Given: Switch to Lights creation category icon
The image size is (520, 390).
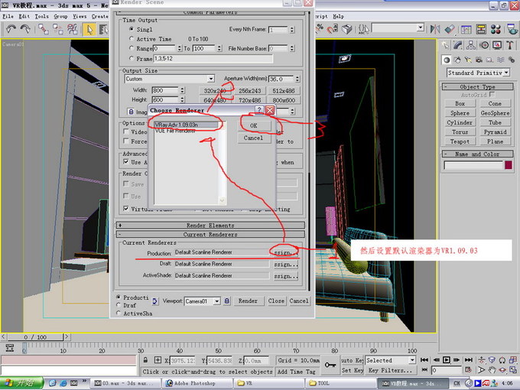Looking at the screenshot, I should pos(470,59).
